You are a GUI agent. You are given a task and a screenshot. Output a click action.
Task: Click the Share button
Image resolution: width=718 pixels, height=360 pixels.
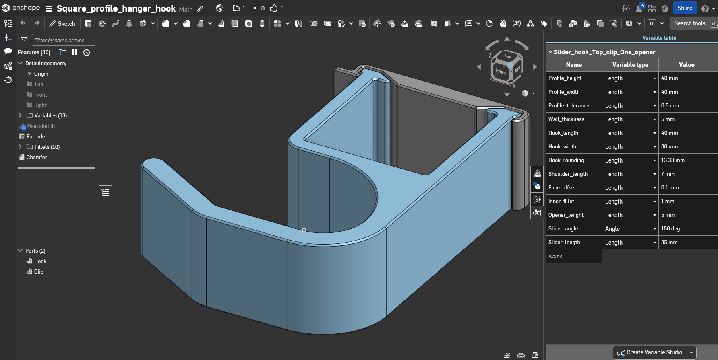click(x=685, y=8)
